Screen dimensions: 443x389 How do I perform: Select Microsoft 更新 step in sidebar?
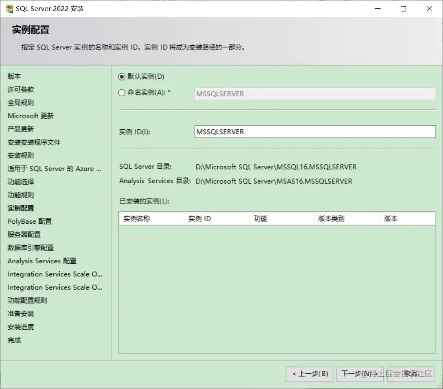[30, 116]
